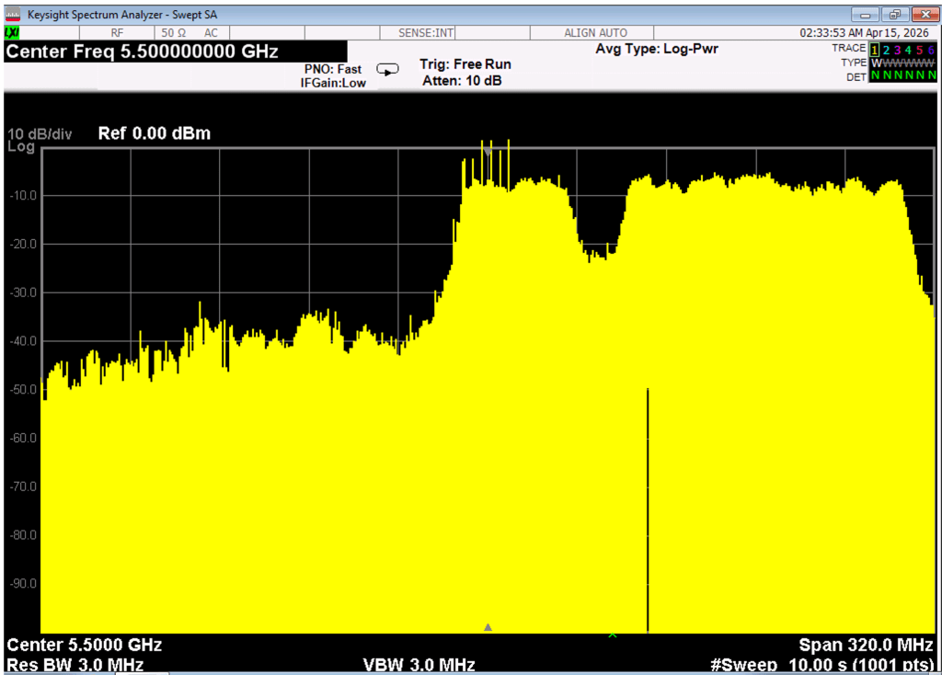Click the Res BW 3.0 MHz label

pyautogui.click(x=75, y=665)
